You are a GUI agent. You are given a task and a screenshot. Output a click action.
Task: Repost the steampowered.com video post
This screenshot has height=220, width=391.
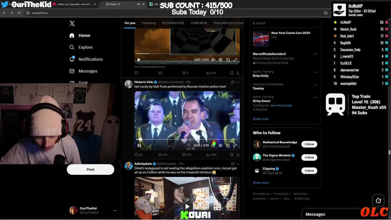(x=160, y=73)
